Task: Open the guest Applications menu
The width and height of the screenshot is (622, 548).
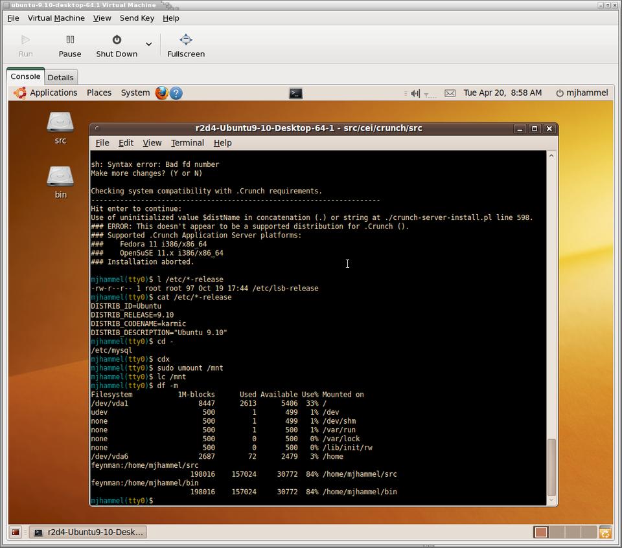Action: click(x=45, y=93)
